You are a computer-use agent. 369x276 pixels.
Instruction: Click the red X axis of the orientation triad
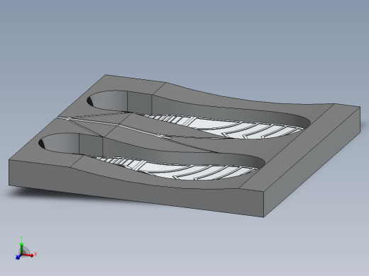tap(28, 255)
